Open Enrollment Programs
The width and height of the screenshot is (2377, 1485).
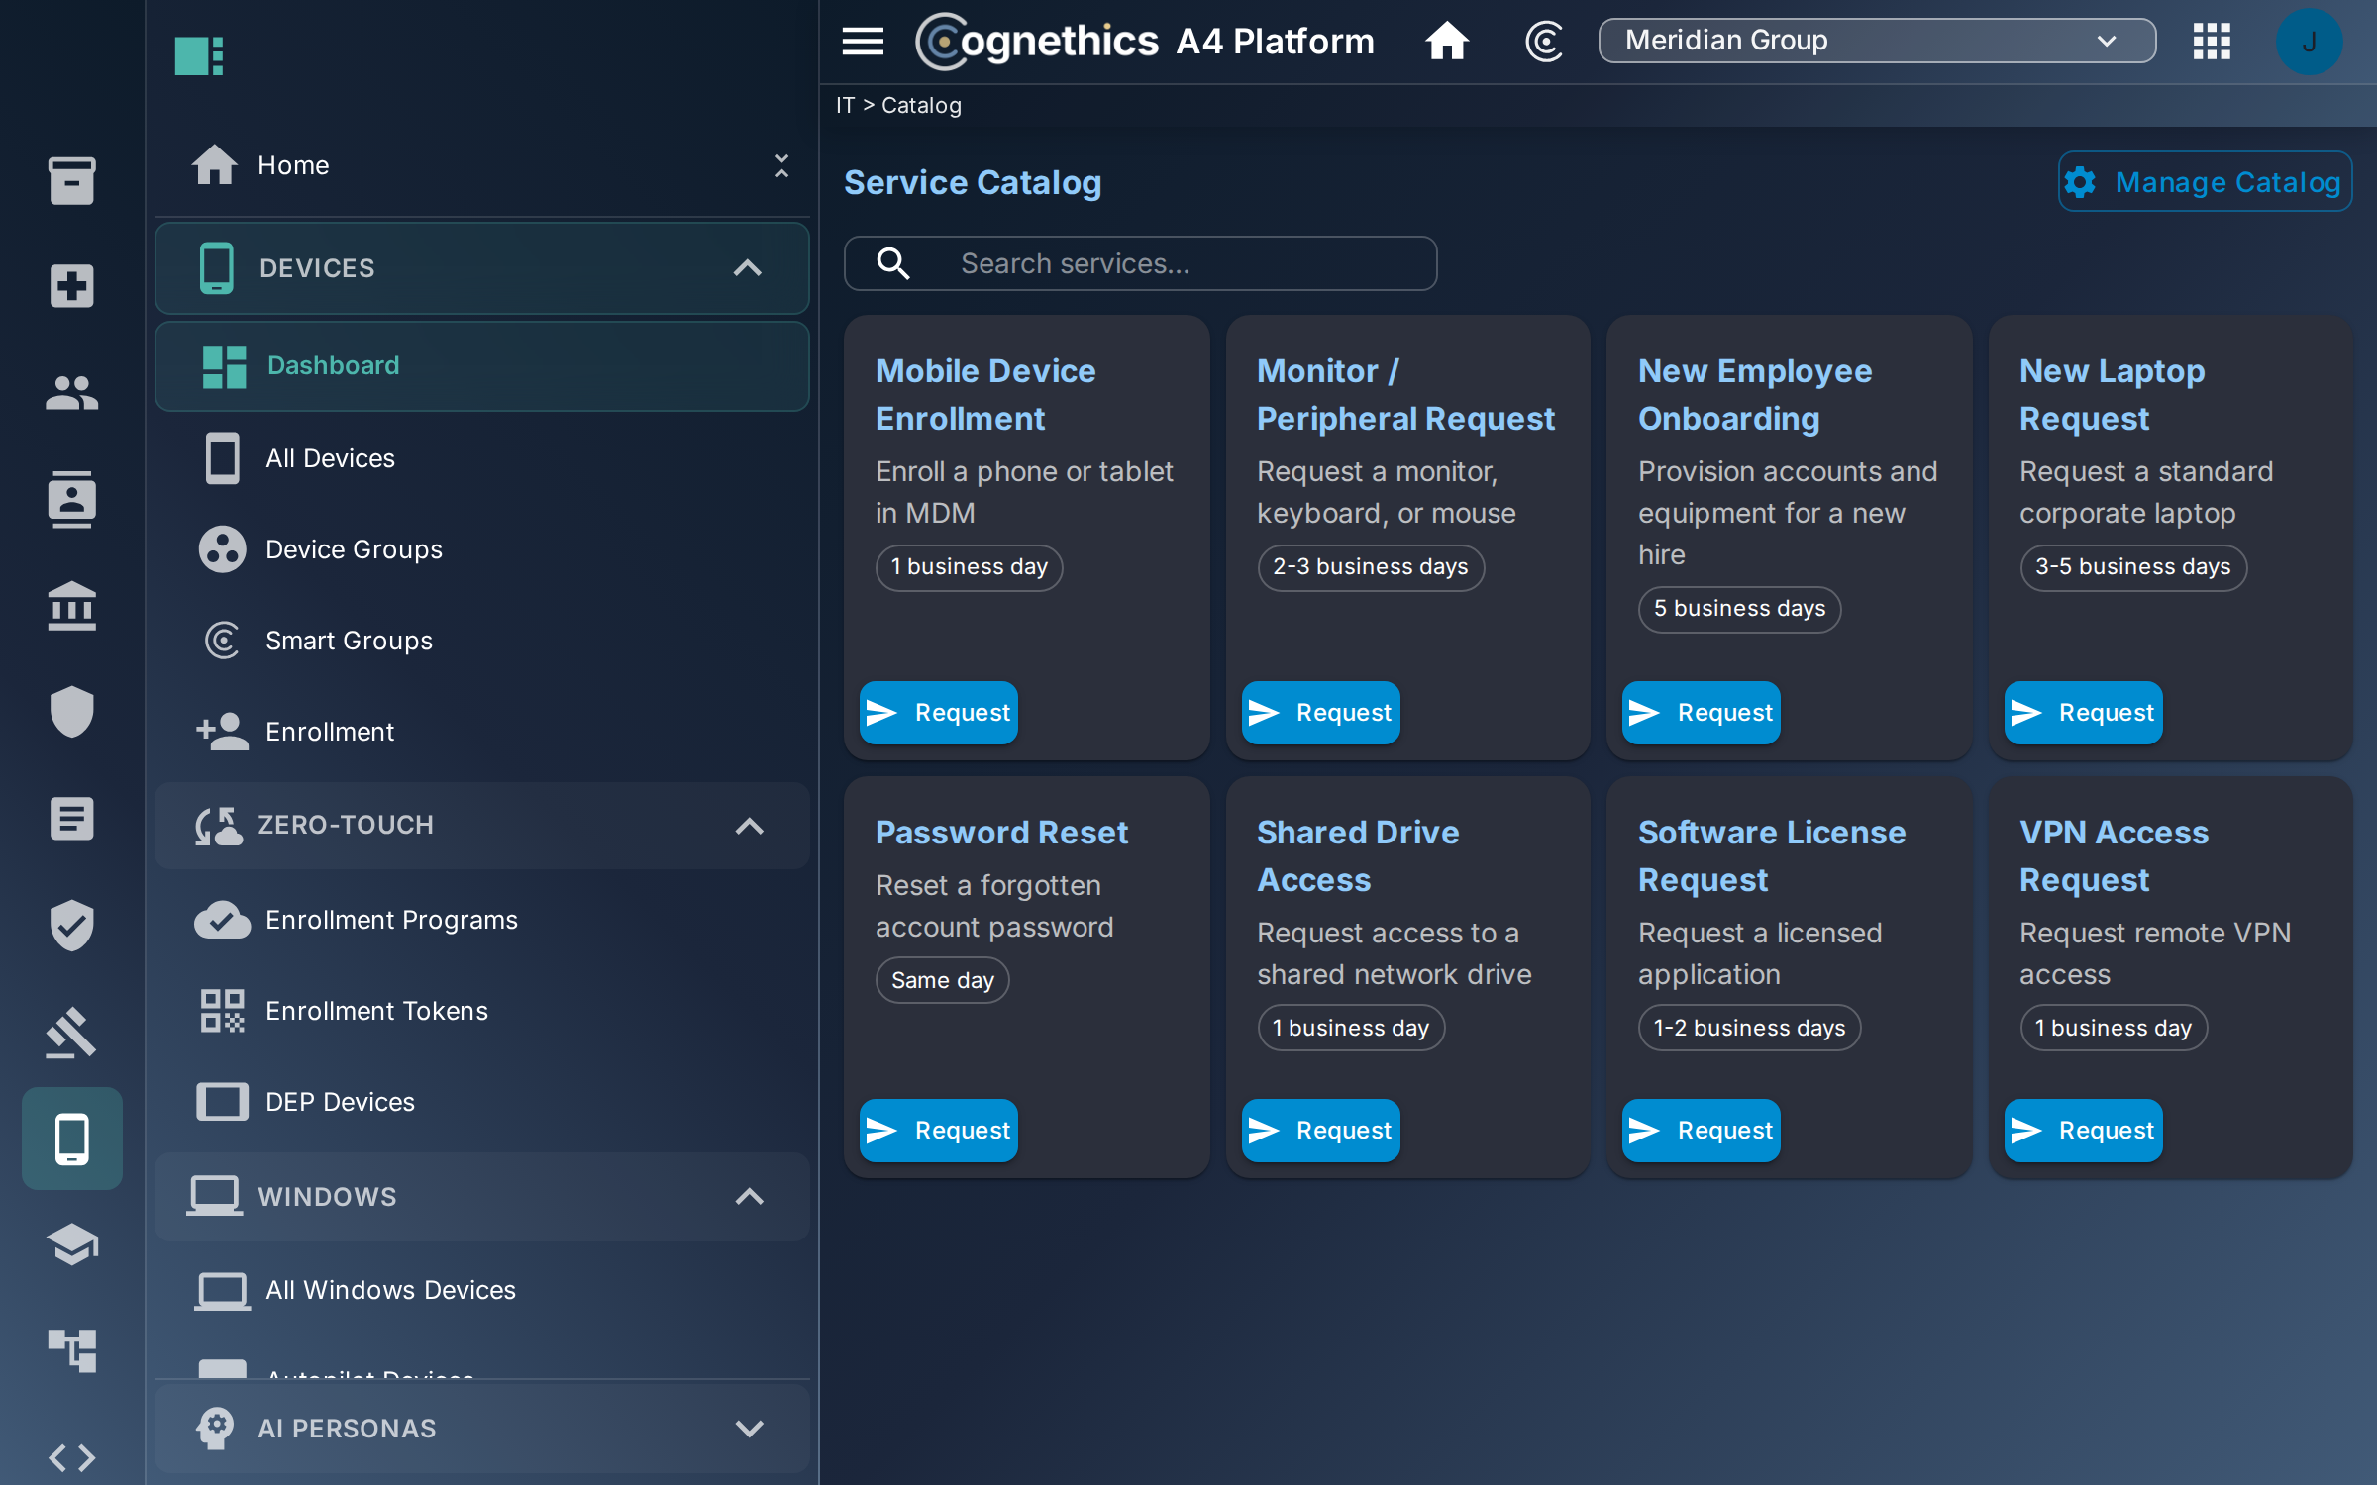click(x=481, y=920)
